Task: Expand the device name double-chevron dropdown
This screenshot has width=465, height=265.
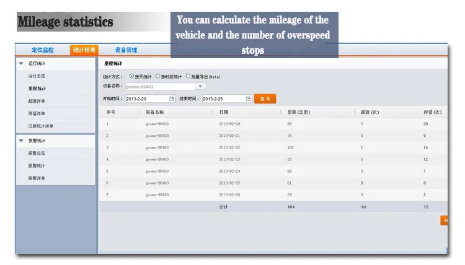Action: tap(200, 86)
